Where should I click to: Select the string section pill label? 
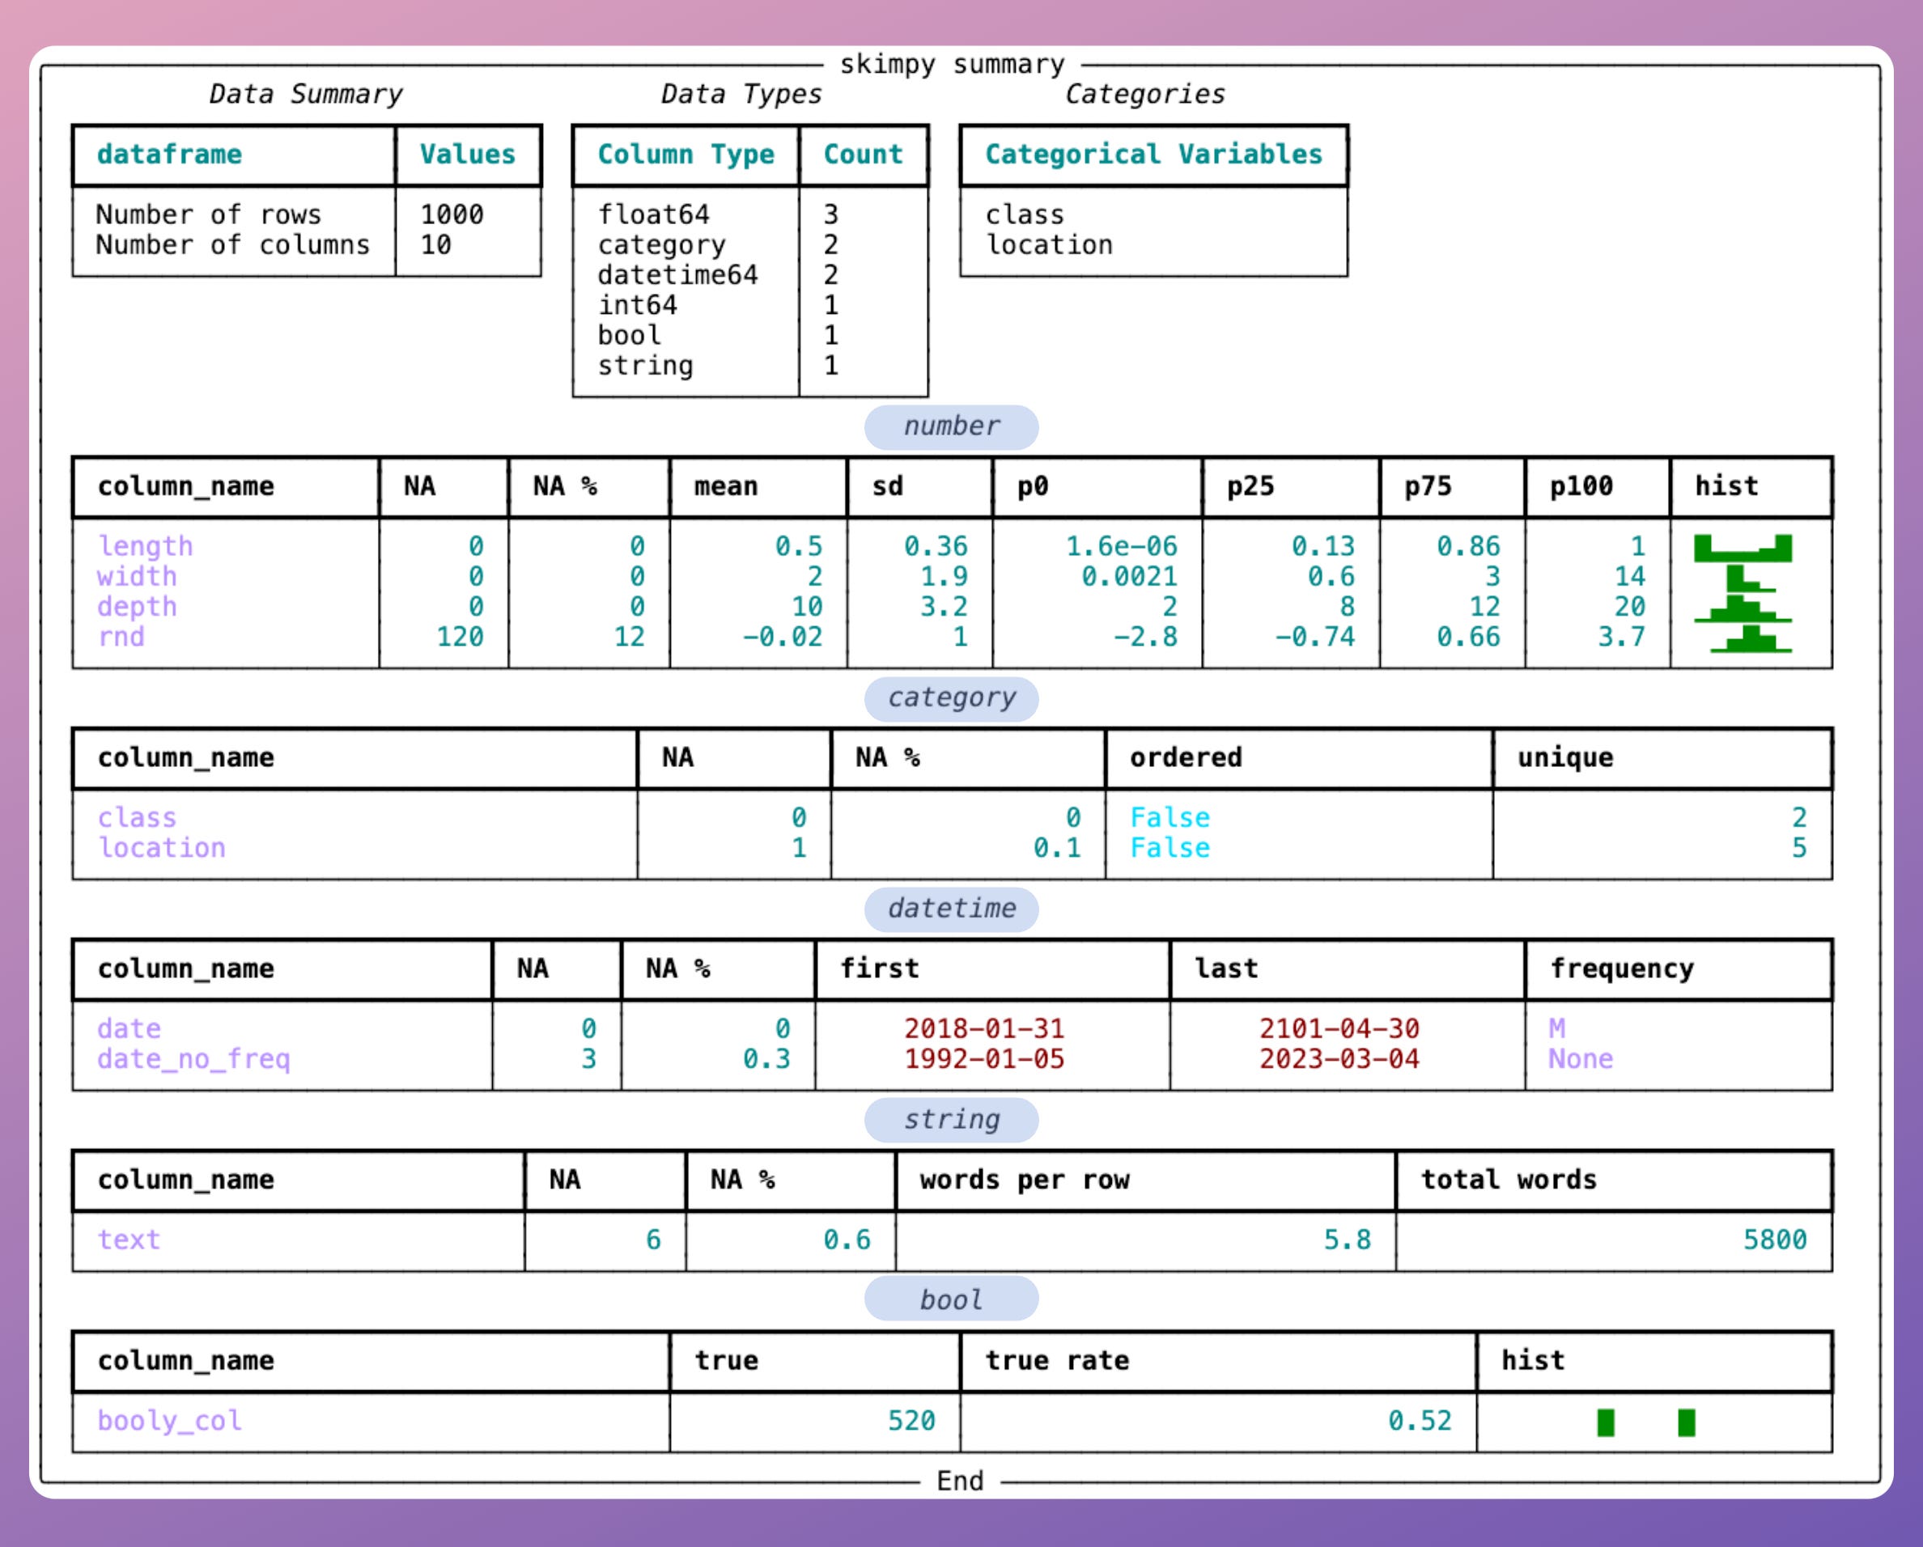tap(951, 1120)
